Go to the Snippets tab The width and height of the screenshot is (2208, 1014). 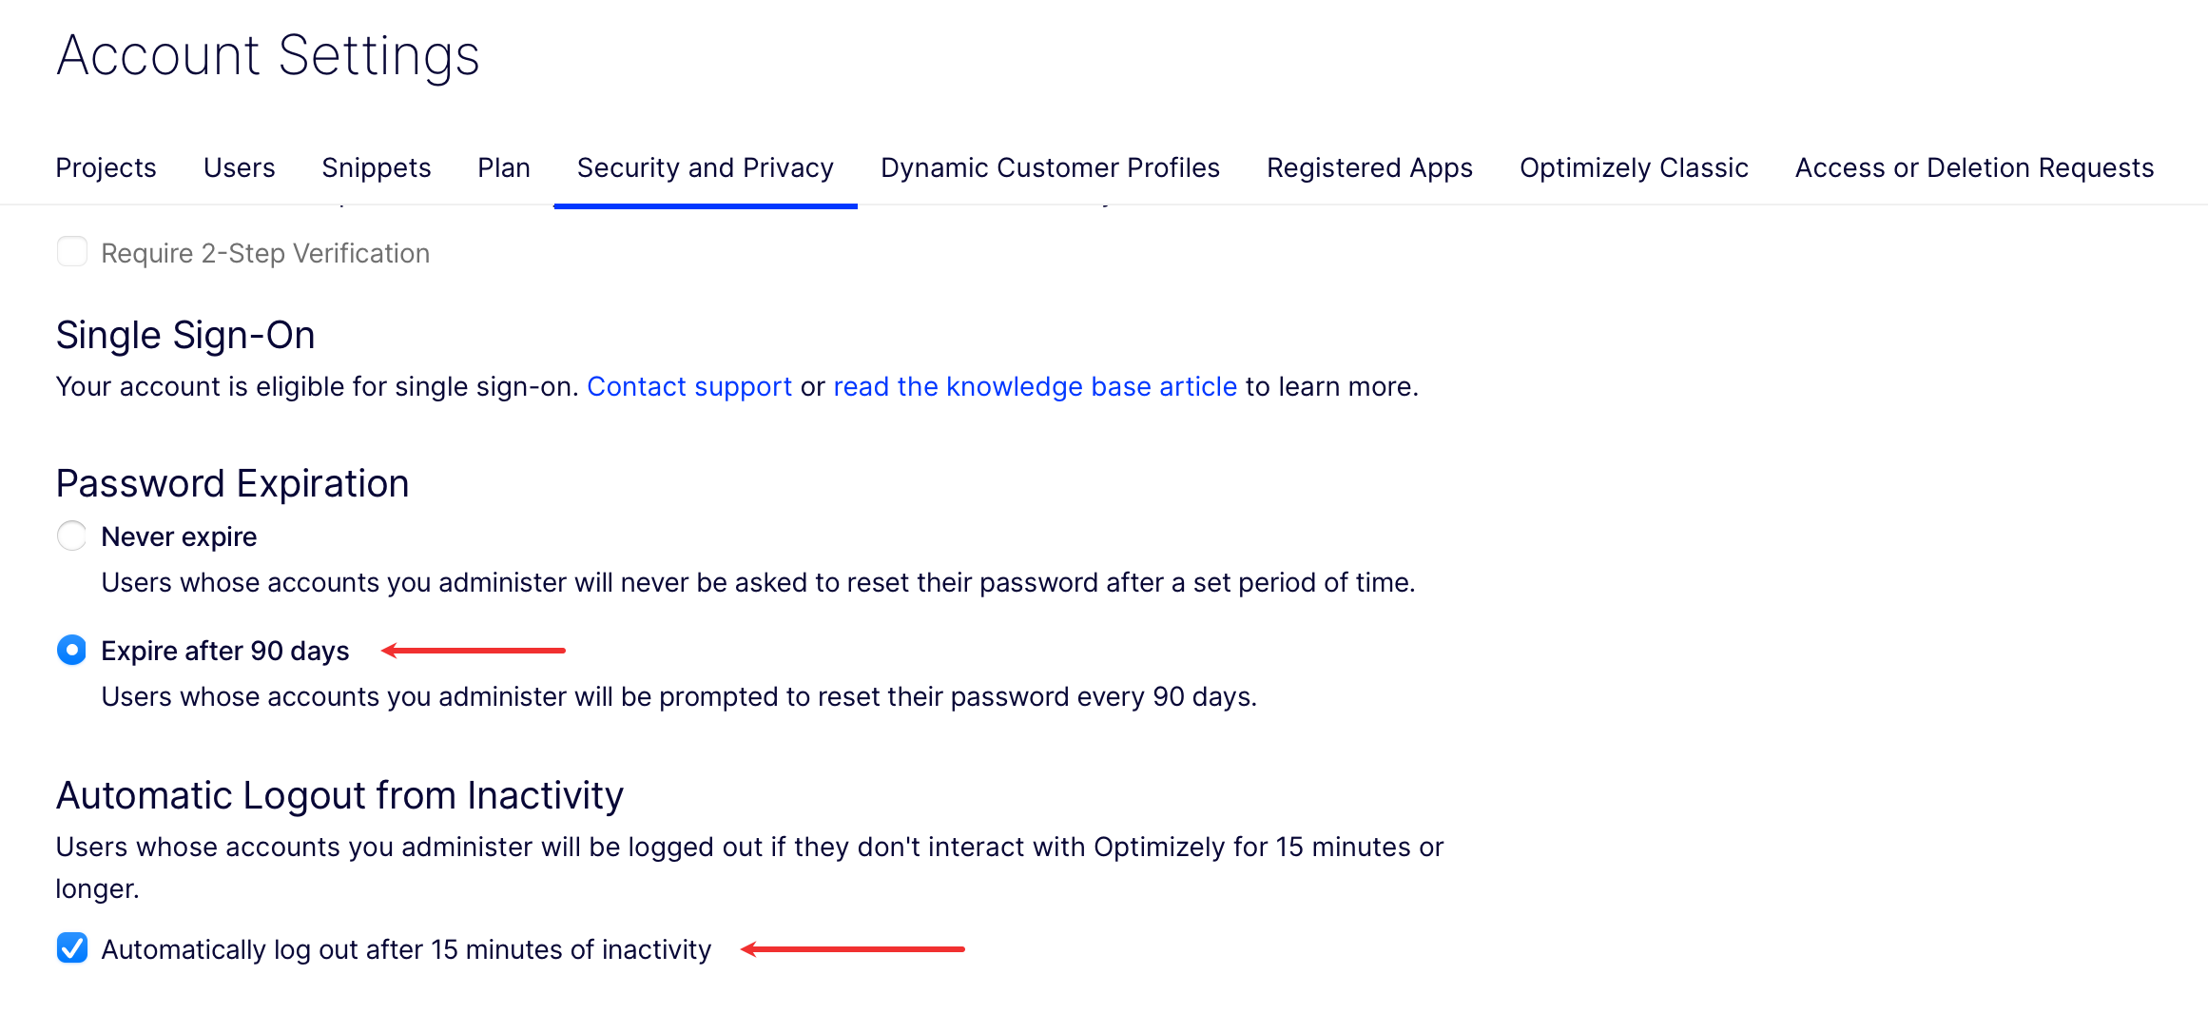pyautogui.click(x=376, y=167)
